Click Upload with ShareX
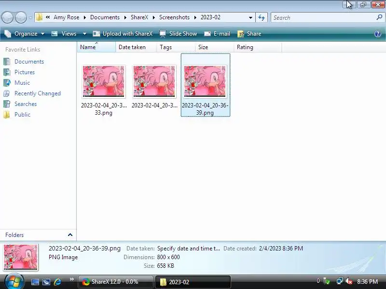This screenshot has height=289, width=386. coord(123,34)
